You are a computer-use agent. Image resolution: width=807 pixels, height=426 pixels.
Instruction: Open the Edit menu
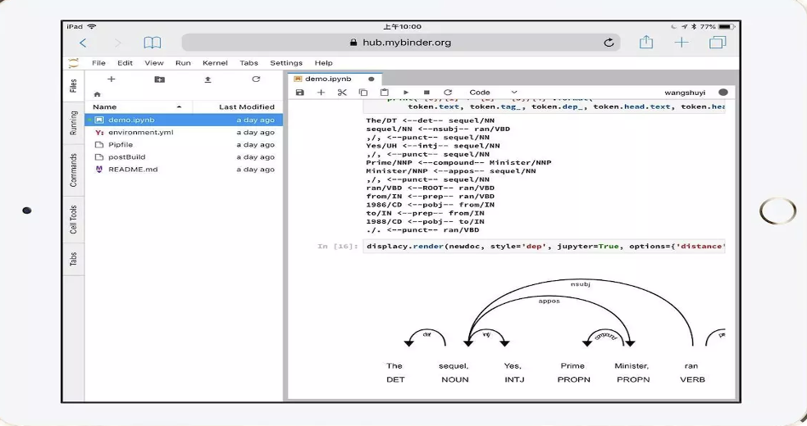[125, 63]
